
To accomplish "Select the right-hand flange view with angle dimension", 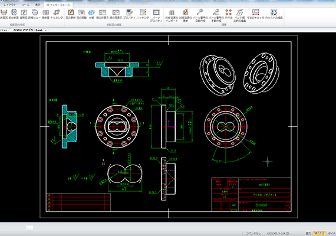I will click(x=226, y=127).
